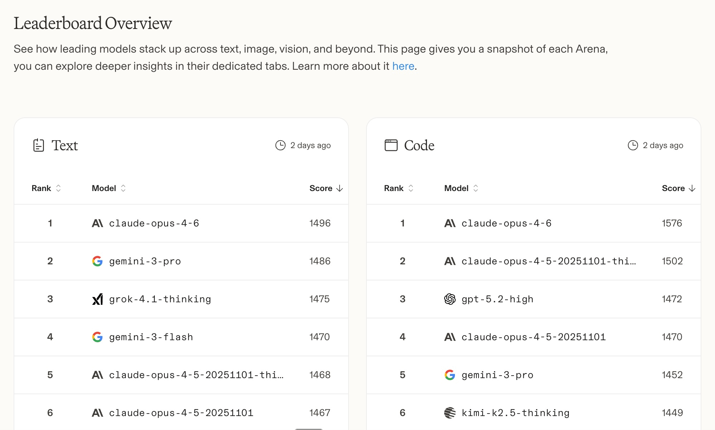The height and width of the screenshot is (430, 715).
Task: Click the Text leaderboard document icon
Action: pos(38,145)
